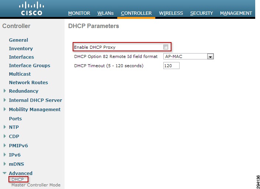Click the PMIPv6 sidebar label
This screenshot has height=189, width=260.
point(18,146)
